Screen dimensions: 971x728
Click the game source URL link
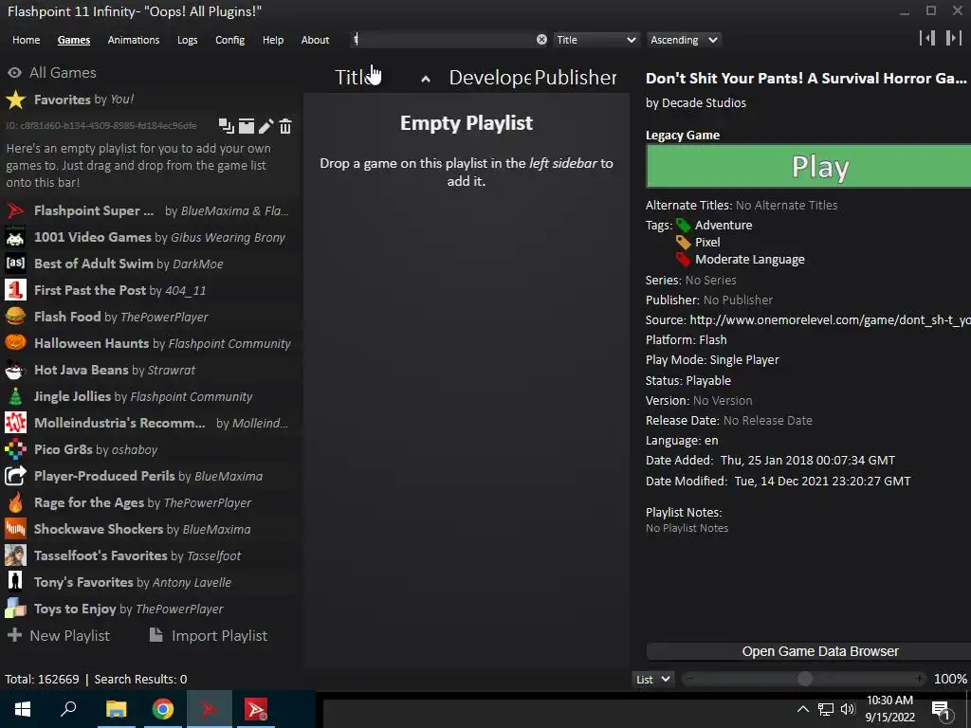830,320
